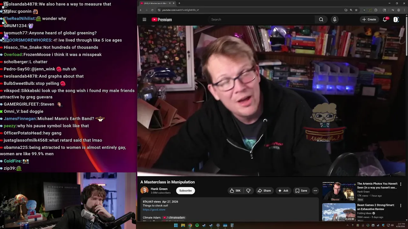Share the video
This screenshot has height=229, width=408.
pos(264,191)
